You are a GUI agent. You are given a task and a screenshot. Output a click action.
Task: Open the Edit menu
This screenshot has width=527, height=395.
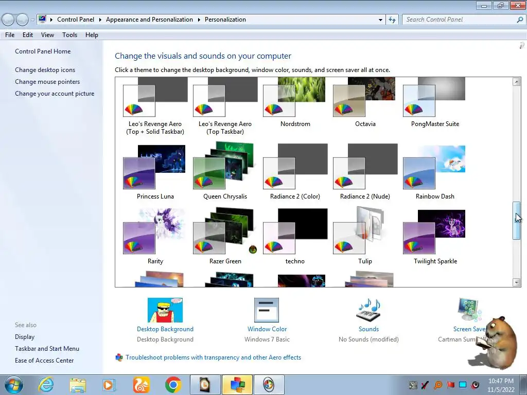28,35
